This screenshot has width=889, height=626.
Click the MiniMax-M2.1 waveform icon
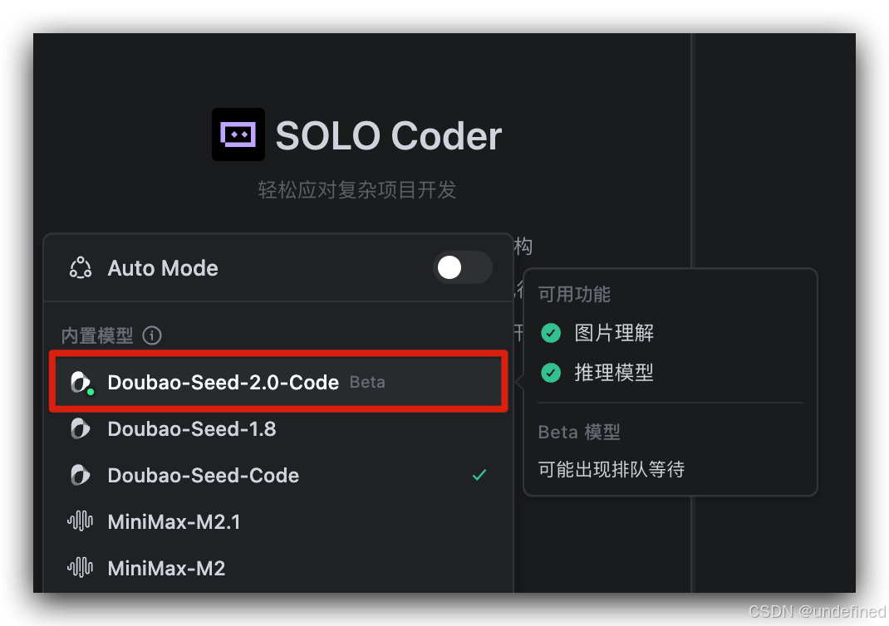click(x=80, y=521)
